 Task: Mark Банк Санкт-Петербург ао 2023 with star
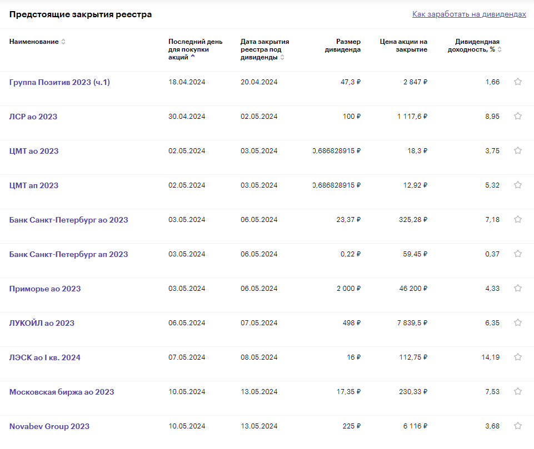coord(518,220)
